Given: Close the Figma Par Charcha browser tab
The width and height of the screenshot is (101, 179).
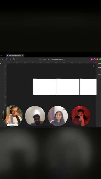Looking at the screenshot, I should pos(22,56).
